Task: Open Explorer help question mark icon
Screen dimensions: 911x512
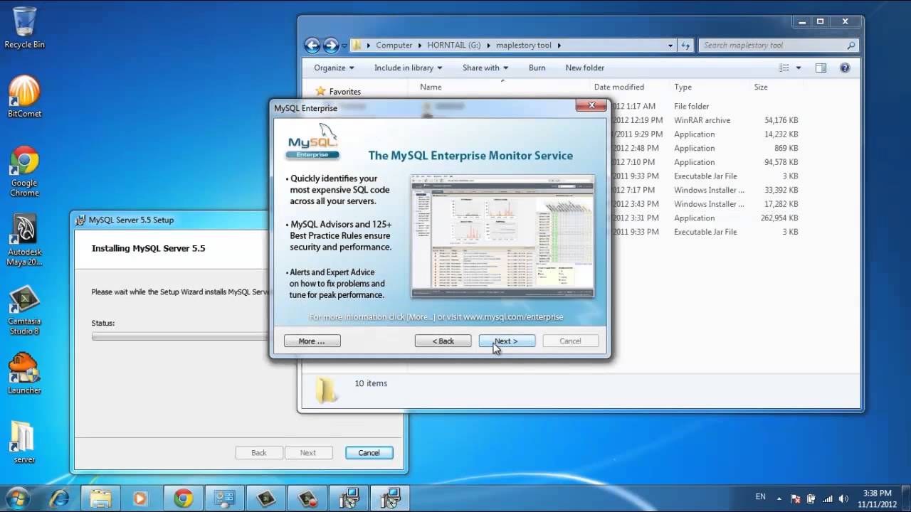Action: (845, 68)
